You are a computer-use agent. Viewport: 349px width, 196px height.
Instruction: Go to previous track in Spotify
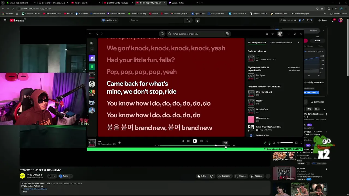188,141
